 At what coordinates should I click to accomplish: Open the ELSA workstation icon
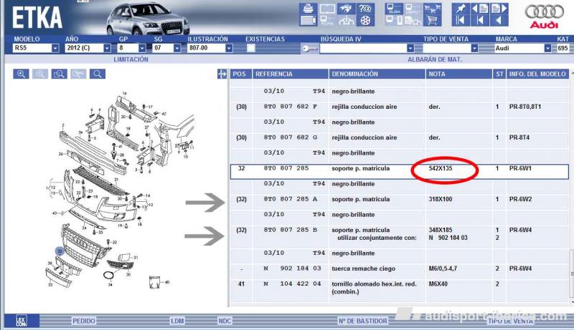tap(394, 9)
